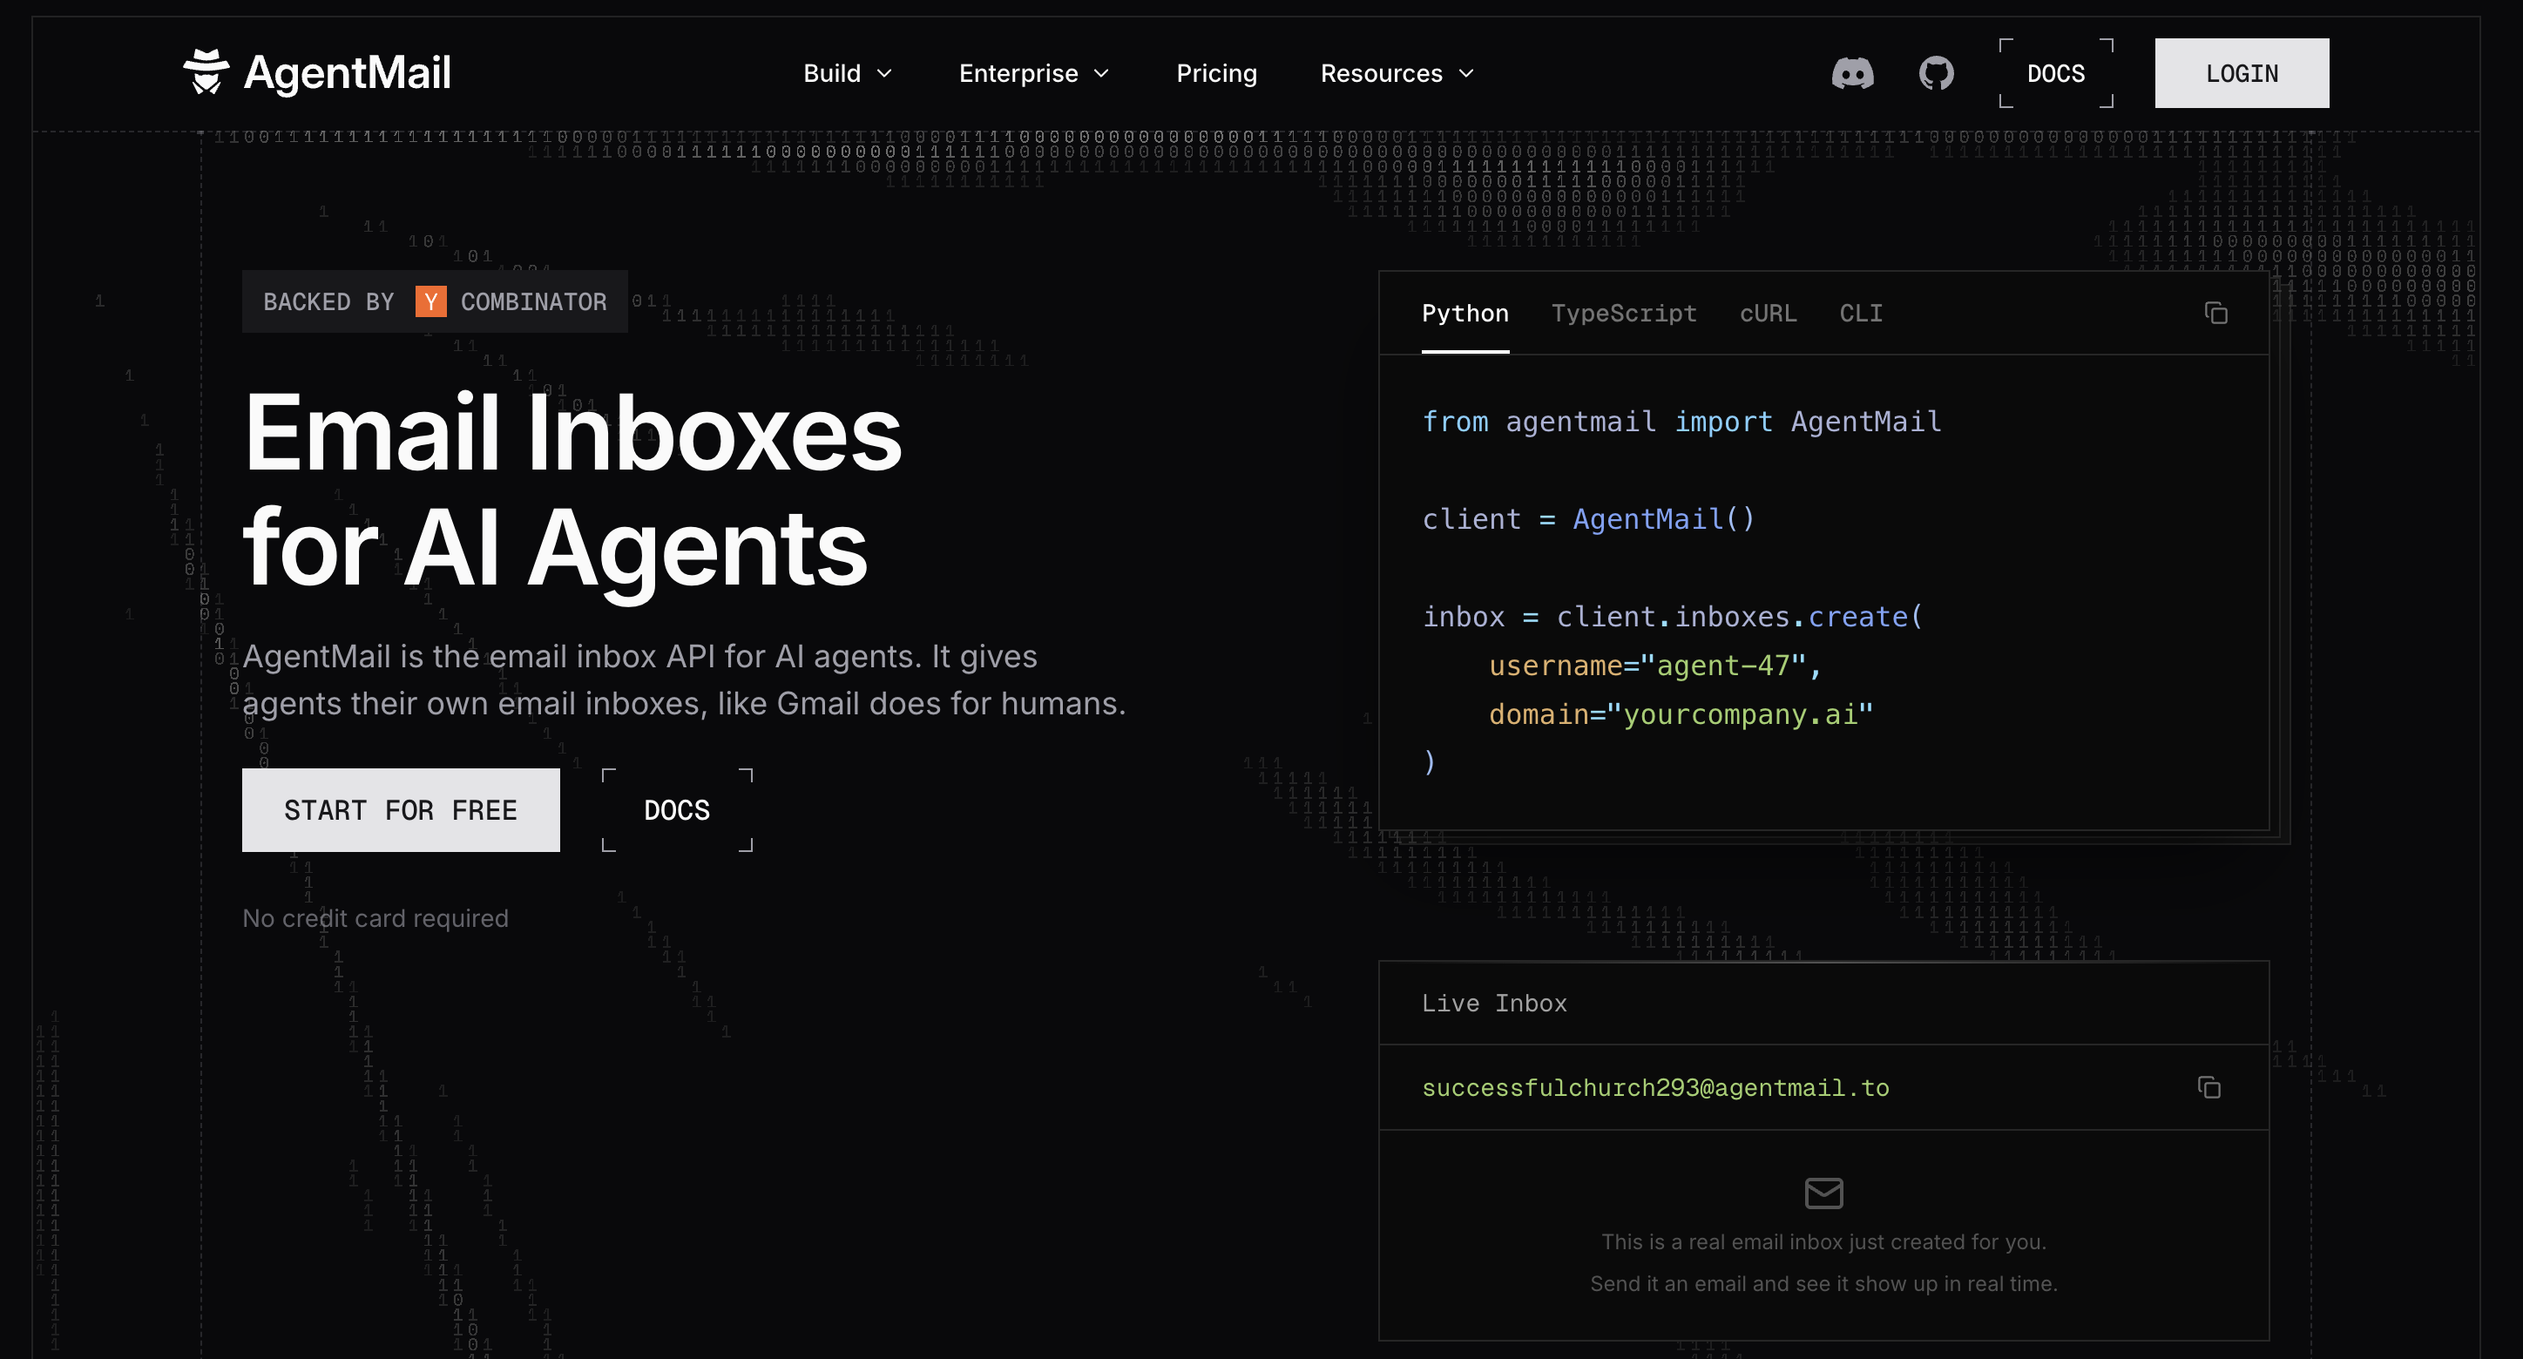Image resolution: width=2523 pixels, height=1359 pixels.
Task: Select the successfulchurch293@agentmail.to address text
Action: (x=1655, y=1088)
